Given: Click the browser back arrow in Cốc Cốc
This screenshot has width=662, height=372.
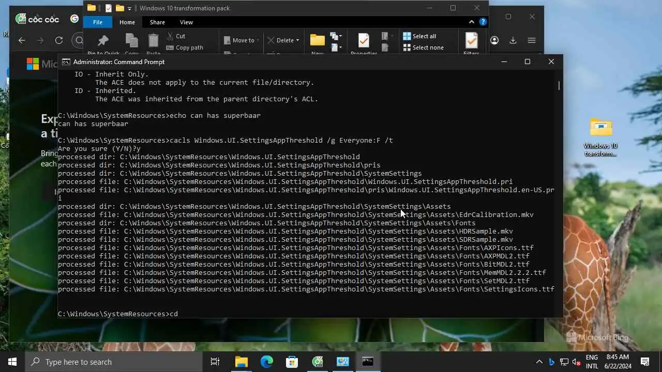Looking at the screenshot, I should pos(21,40).
